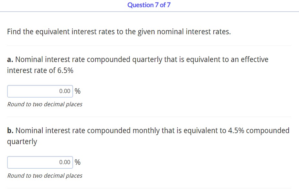
Task: Click the Round to two decimal places hint under part b
Action: (45, 175)
